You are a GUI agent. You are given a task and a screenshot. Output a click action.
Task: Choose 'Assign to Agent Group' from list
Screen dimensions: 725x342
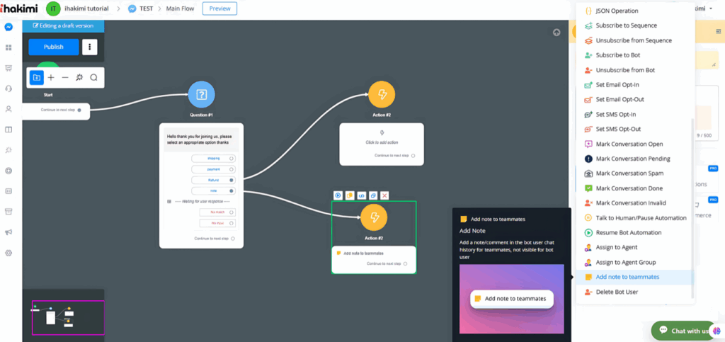[x=629, y=262]
